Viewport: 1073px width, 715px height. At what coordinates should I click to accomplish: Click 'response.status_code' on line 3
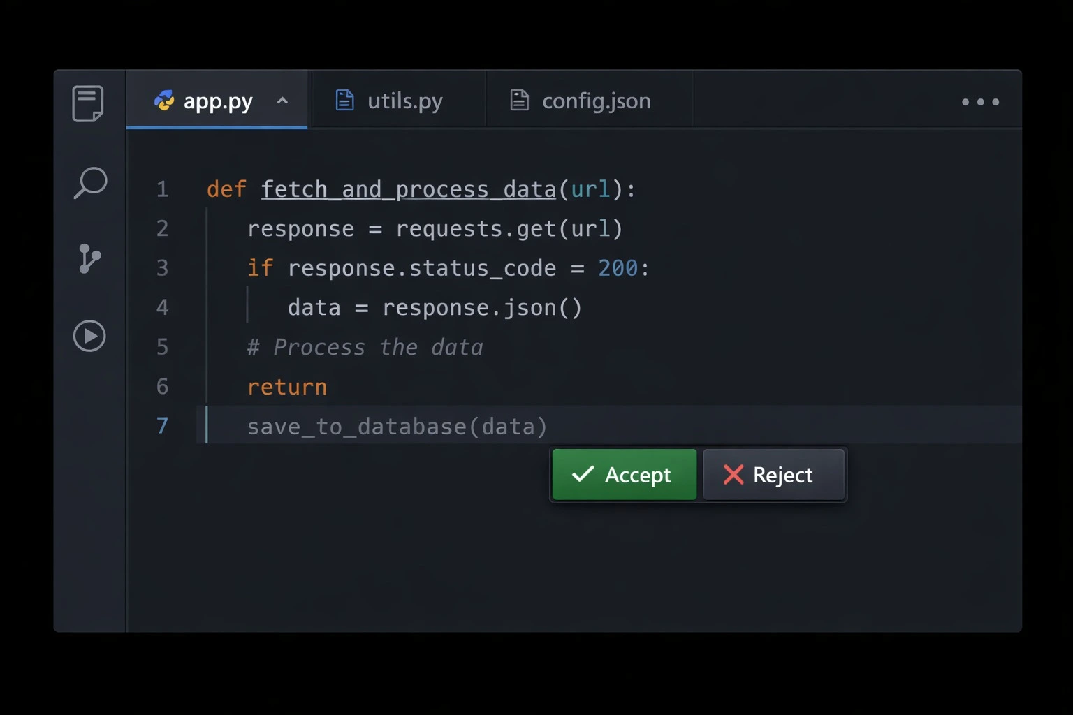tap(422, 269)
